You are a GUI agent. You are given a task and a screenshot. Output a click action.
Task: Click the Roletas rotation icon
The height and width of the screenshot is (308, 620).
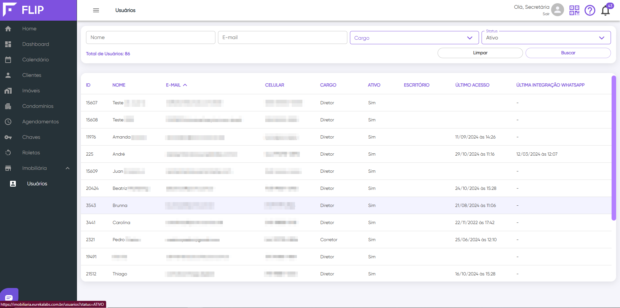8,153
